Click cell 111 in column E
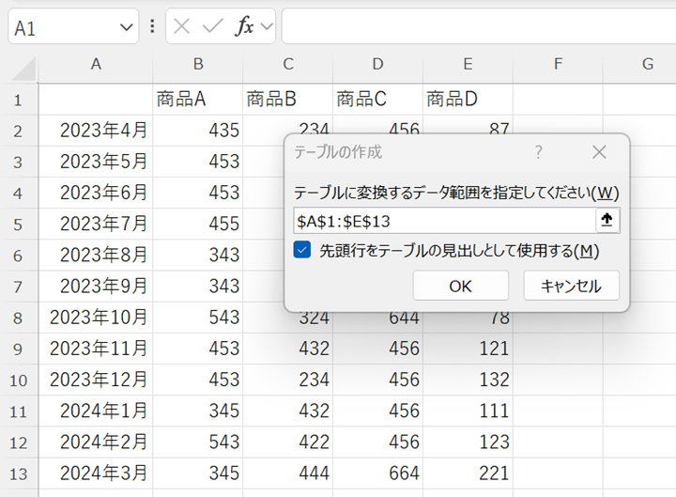The width and height of the screenshot is (676, 497). pyautogui.click(x=469, y=411)
